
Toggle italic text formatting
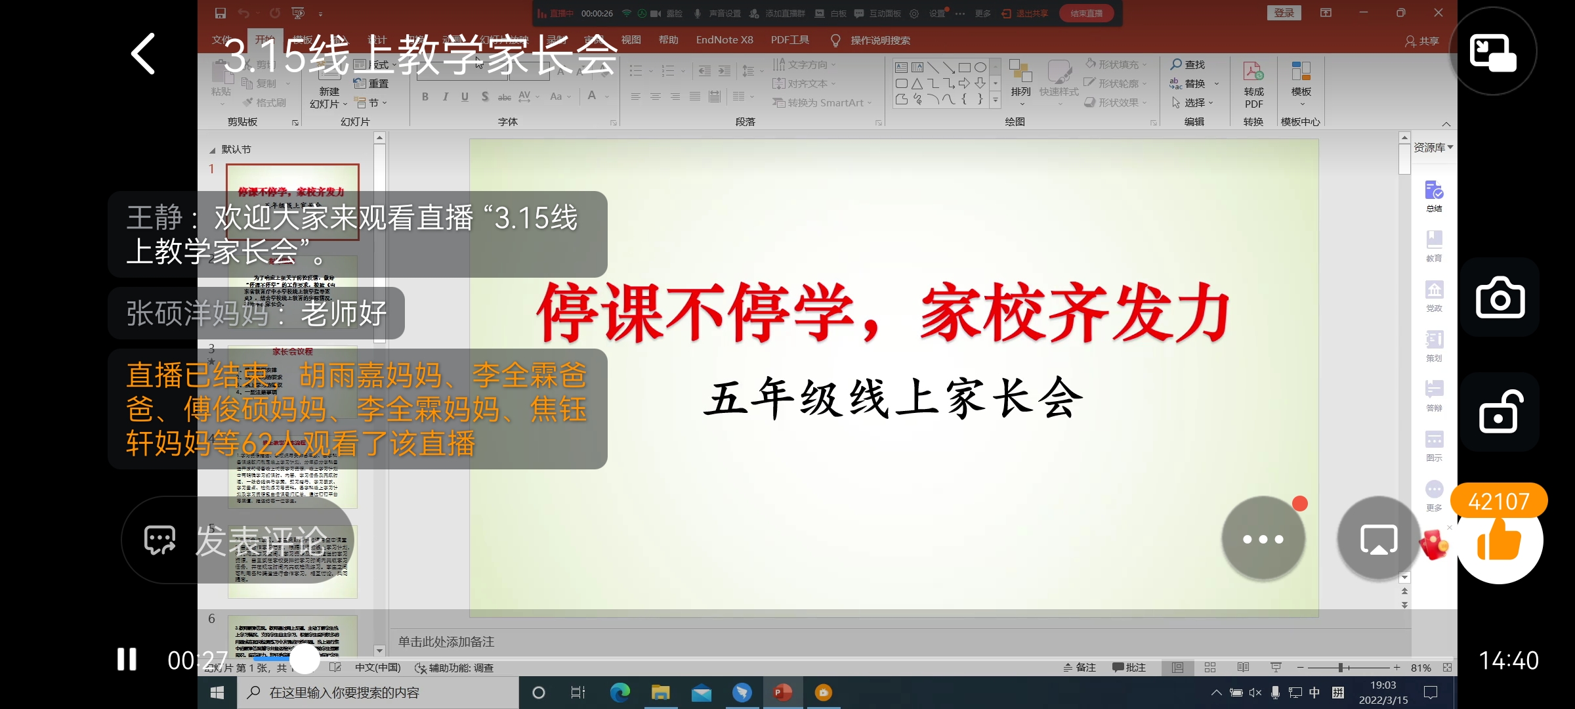pyautogui.click(x=445, y=97)
